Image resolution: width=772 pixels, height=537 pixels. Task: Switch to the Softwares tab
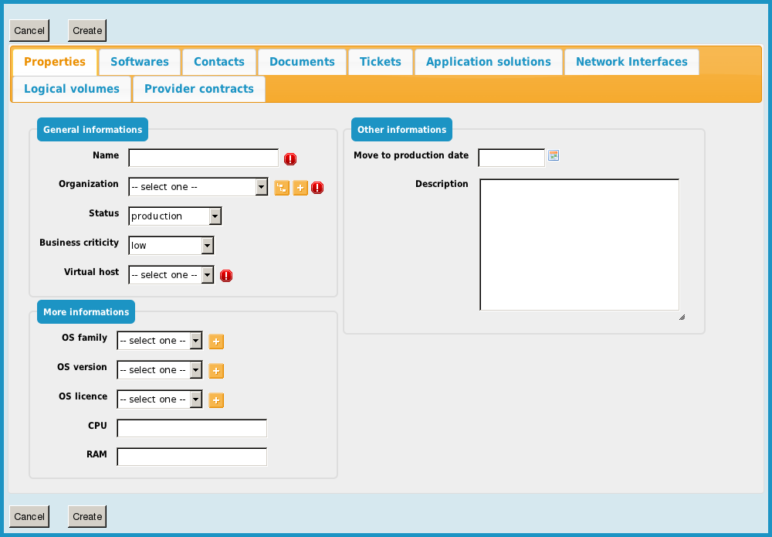139,62
